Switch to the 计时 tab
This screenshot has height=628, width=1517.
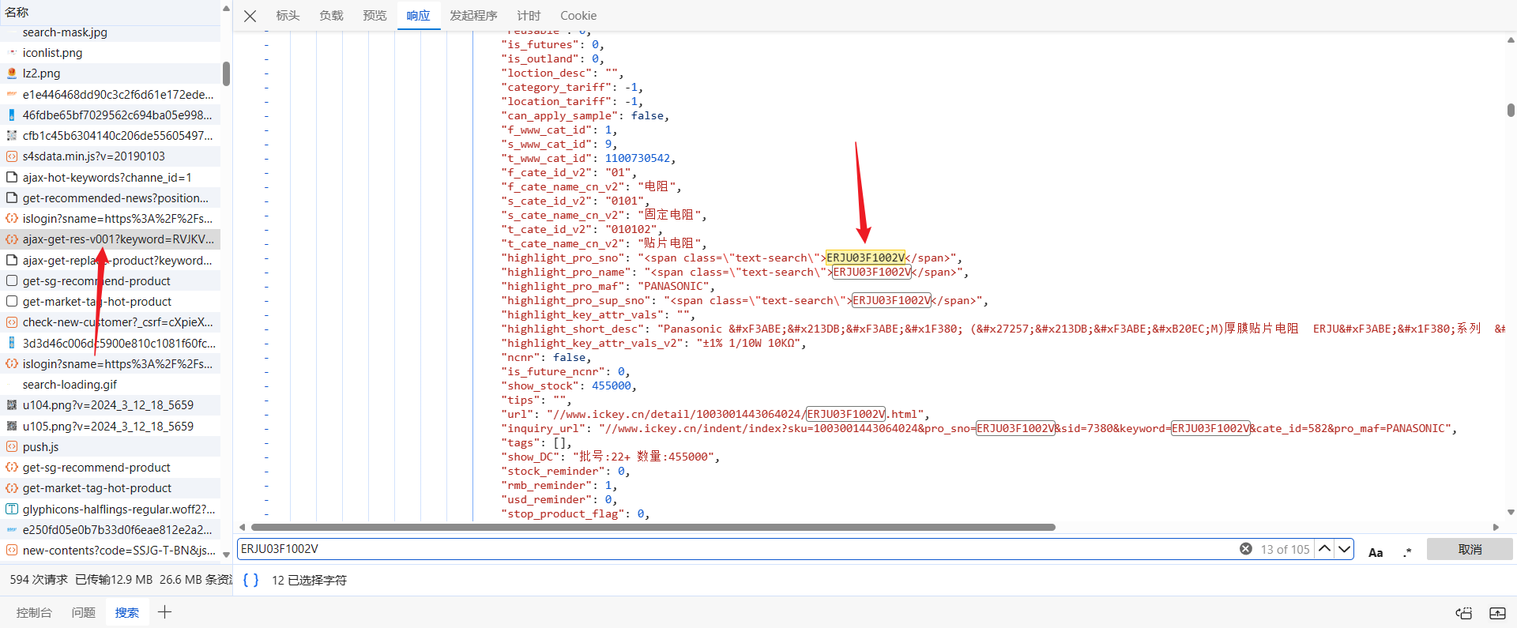click(529, 16)
